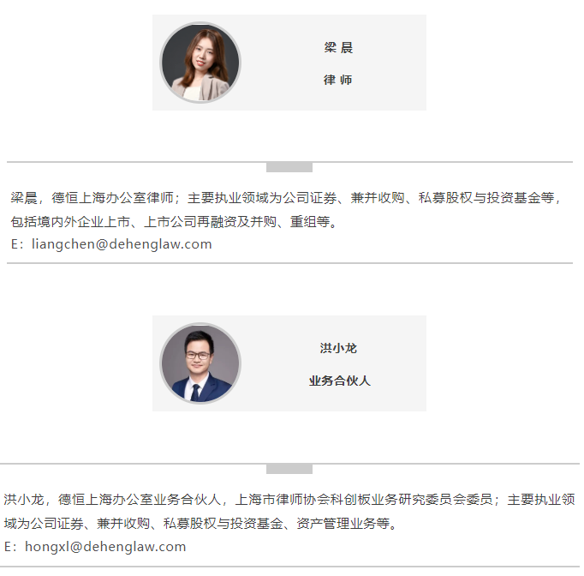
Task: Click the gray tab under first divider line
Action: click(x=289, y=167)
